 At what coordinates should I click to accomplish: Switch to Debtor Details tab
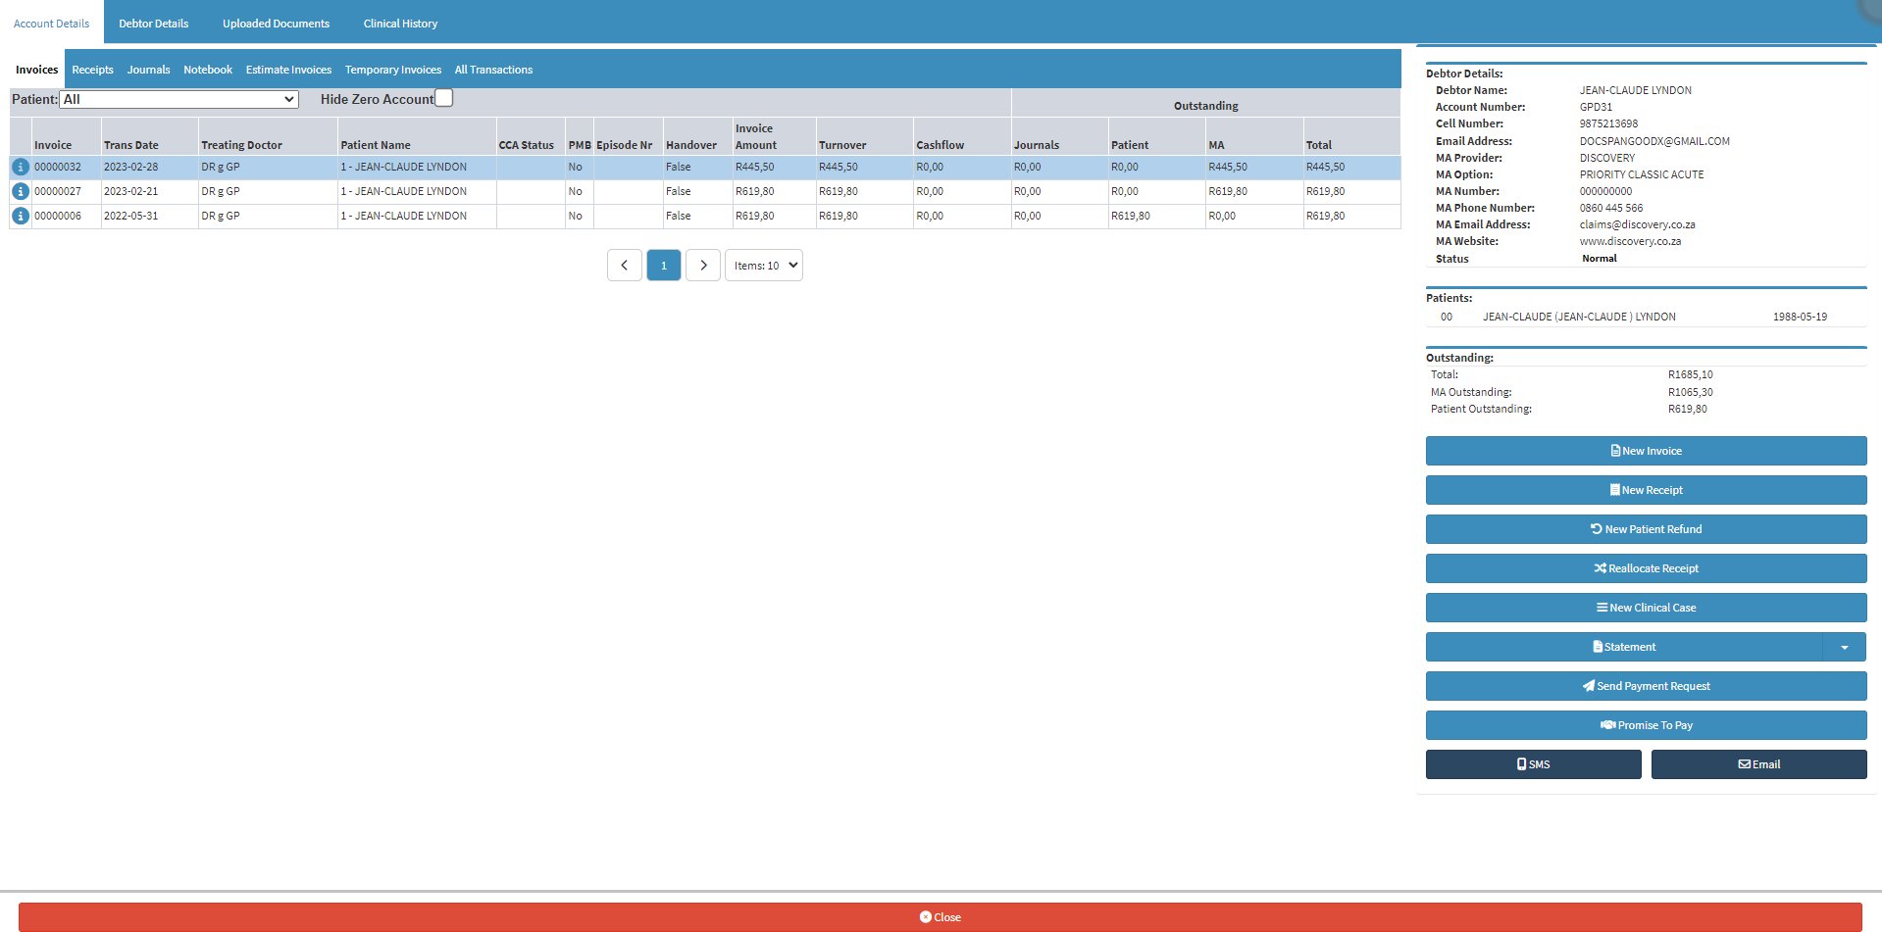point(154,24)
